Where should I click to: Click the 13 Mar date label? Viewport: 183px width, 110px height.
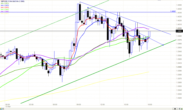pyautogui.click(x=8, y=106)
